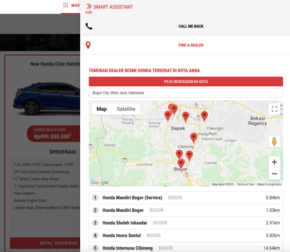
Task: Click the number 3 badge in dealer list
Action: 95,223
